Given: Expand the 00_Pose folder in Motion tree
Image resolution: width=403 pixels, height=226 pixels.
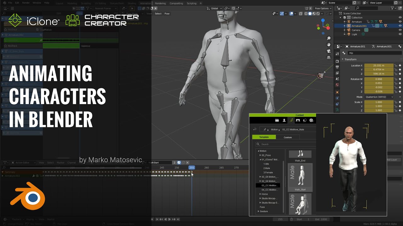Looking at the screenshot, I should coord(260,155).
